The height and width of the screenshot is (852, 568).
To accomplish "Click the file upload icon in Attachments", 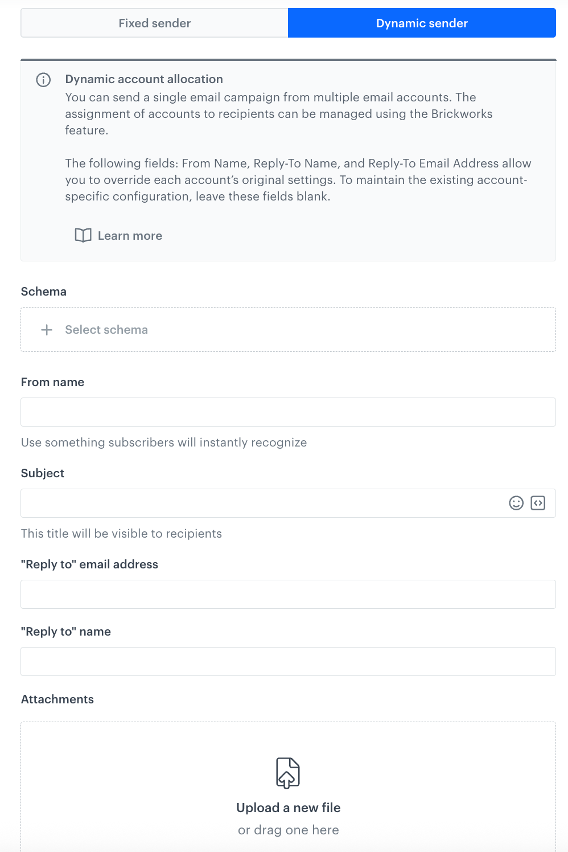I will click(288, 772).
